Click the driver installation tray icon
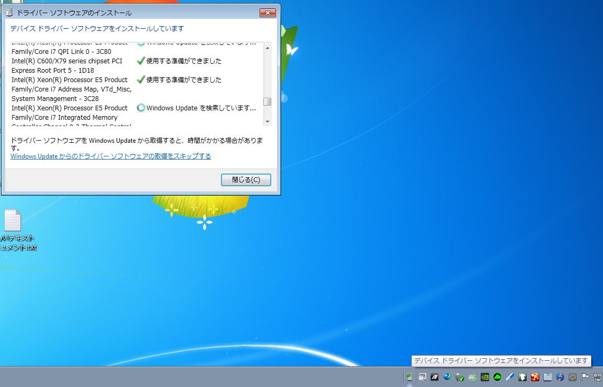The width and height of the screenshot is (603, 387). click(x=409, y=377)
